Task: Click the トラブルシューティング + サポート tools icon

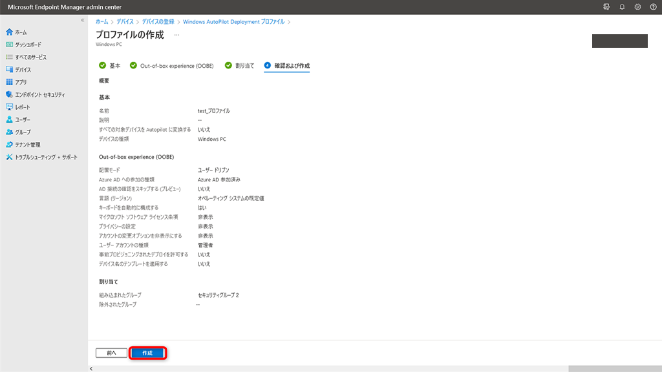Action: [x=9, y=157]
